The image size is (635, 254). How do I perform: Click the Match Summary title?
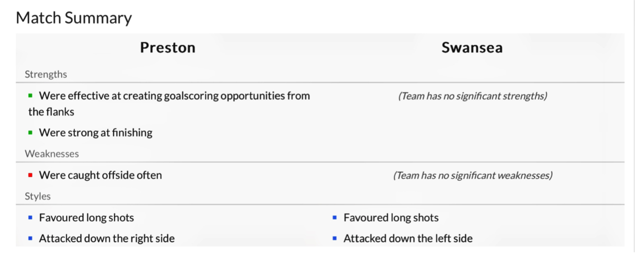(74, 18)
